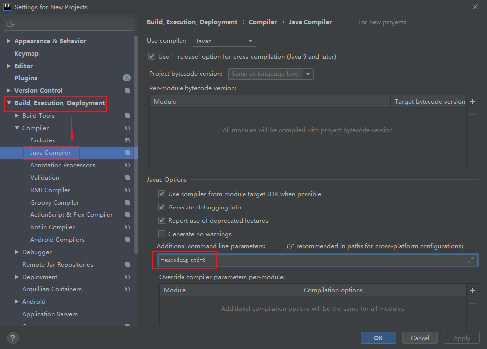487x349 pixels.
Task: Click the minus icon in the Module table
Action: pos(472,114)
